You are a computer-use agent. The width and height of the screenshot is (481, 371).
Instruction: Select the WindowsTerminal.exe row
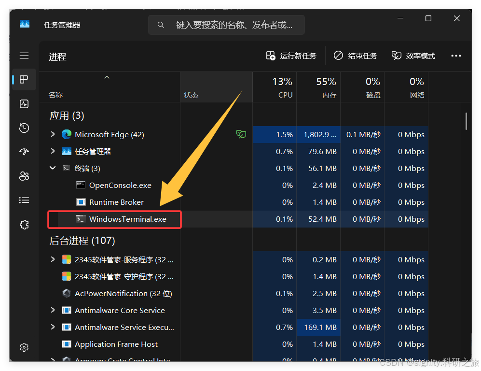[234, 219]
